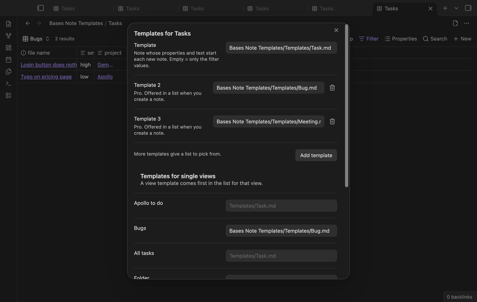Create new canvas from the ribbon grid icon

click(x=8, y=48)
